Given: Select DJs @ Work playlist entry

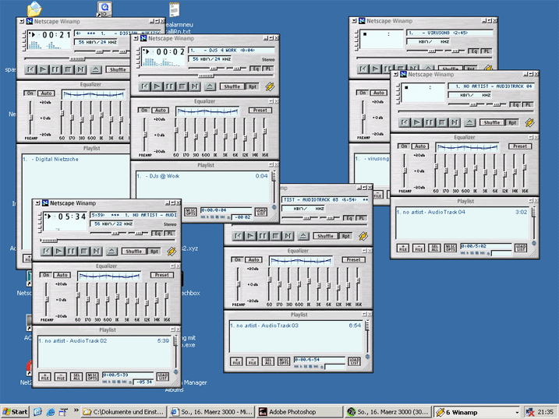Looking at the screenshot, I should click(201, 176).
